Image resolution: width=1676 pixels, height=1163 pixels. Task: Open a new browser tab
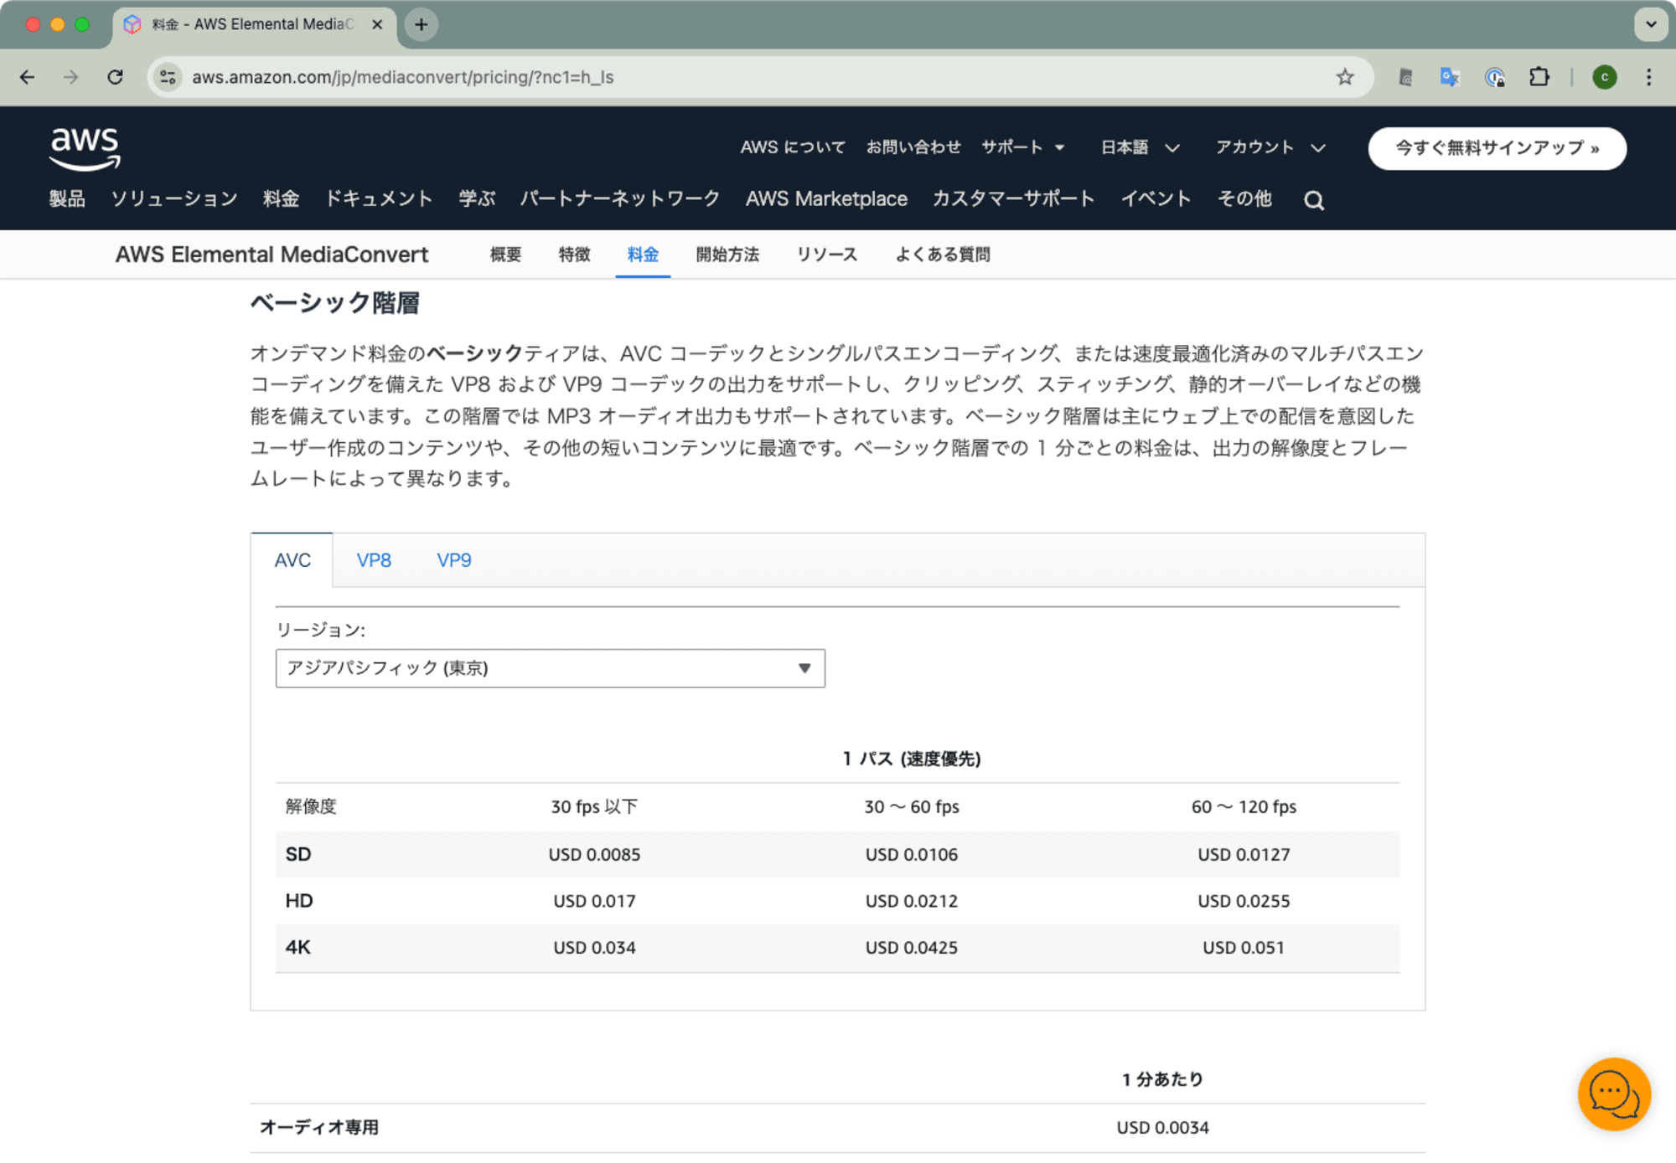coord(422,24)
